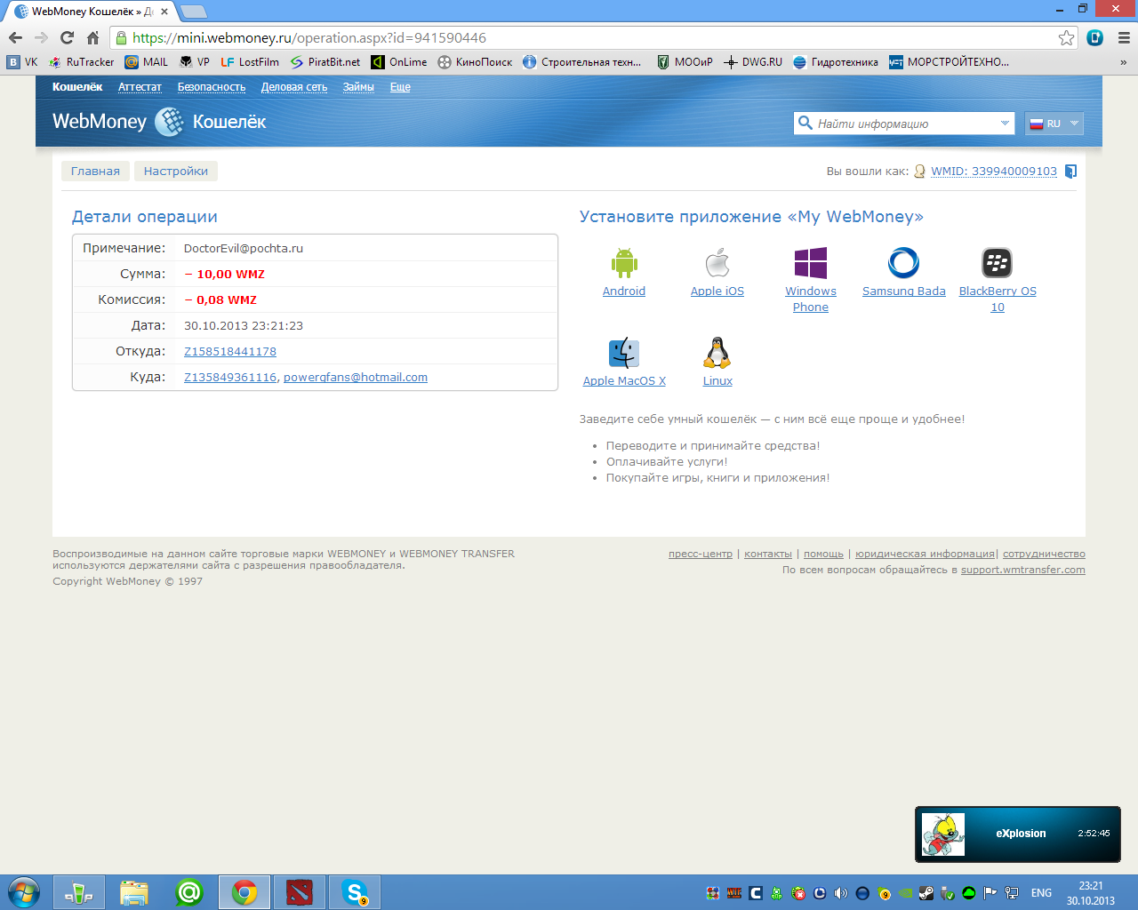1138x910 pixels.
Task: Open Chrome menu hamburger button
Action: point(1124,37)
